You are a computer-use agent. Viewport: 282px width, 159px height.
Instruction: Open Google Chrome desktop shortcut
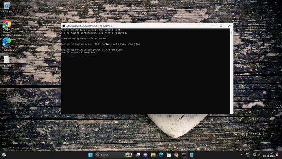tap(7, 26)
